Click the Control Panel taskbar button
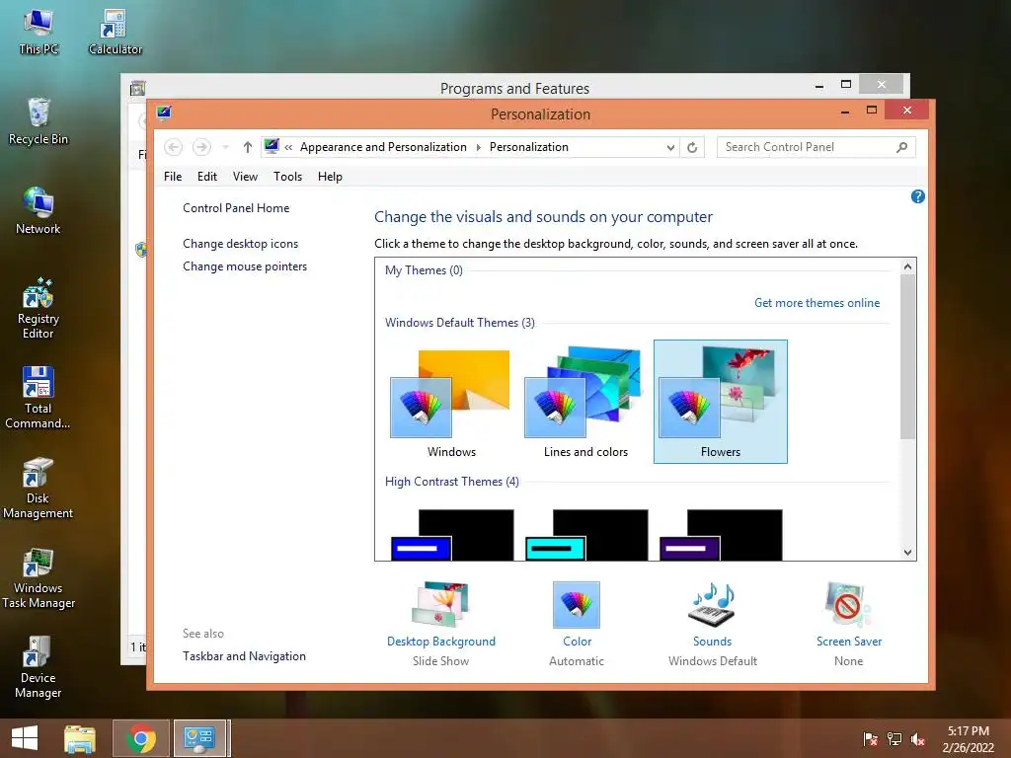1011x758 pixels. 199,738
